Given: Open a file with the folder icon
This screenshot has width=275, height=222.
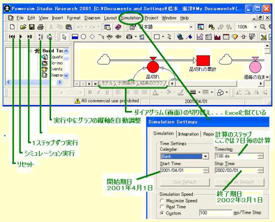Looking at the screenshot, I should click(23, 27).
